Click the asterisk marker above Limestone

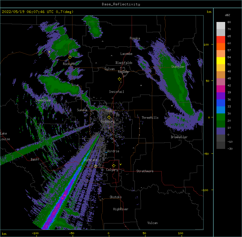(x=43, y=97)
